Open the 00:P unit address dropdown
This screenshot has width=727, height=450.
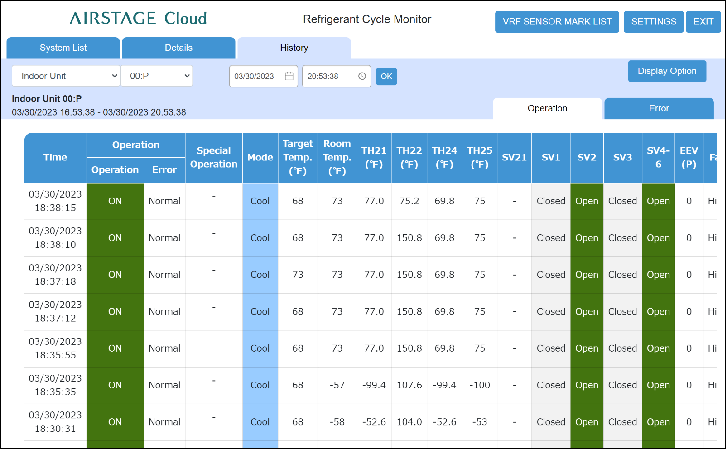point(157,76)
